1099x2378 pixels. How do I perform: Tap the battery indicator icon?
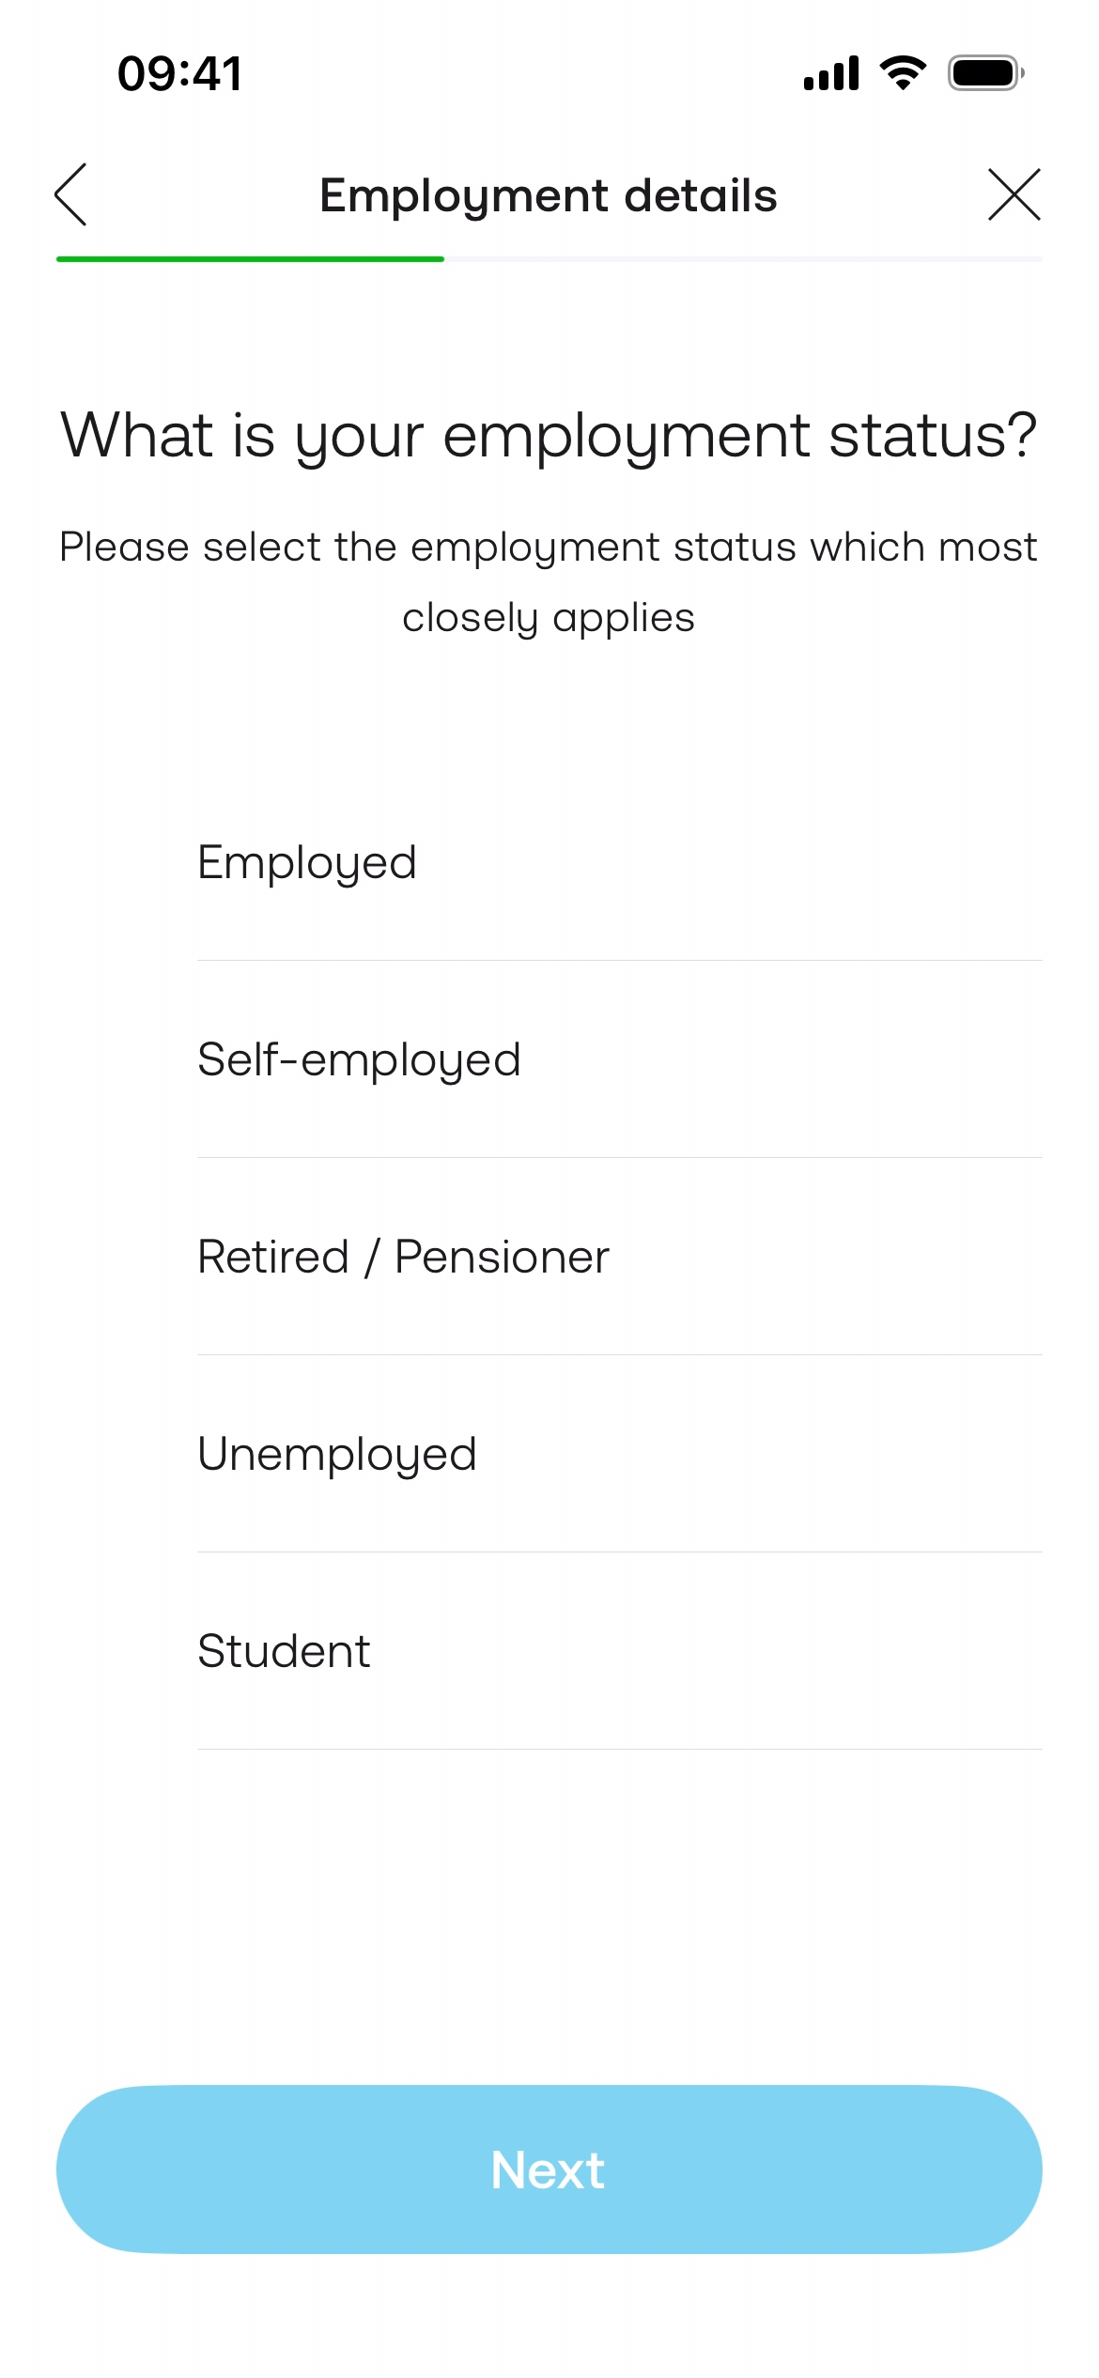[x=984, y=73]
